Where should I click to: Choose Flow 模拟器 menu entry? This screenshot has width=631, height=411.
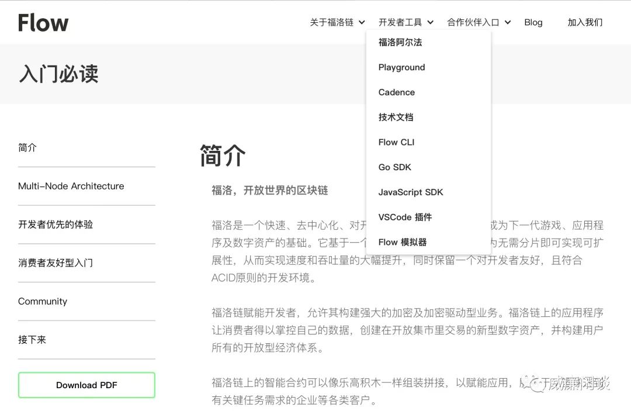pyautogui.click(x=403, y=242)
